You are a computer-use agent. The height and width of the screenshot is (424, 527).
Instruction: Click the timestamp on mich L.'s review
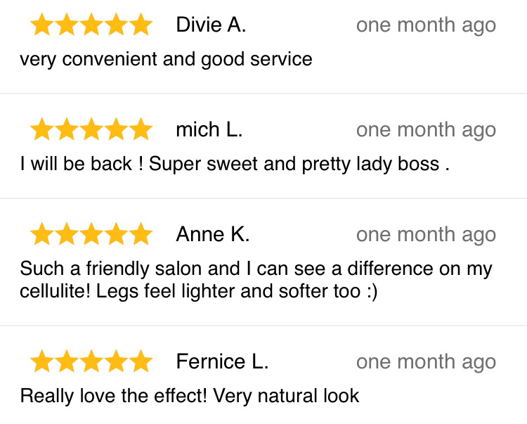tap(427, 130)
